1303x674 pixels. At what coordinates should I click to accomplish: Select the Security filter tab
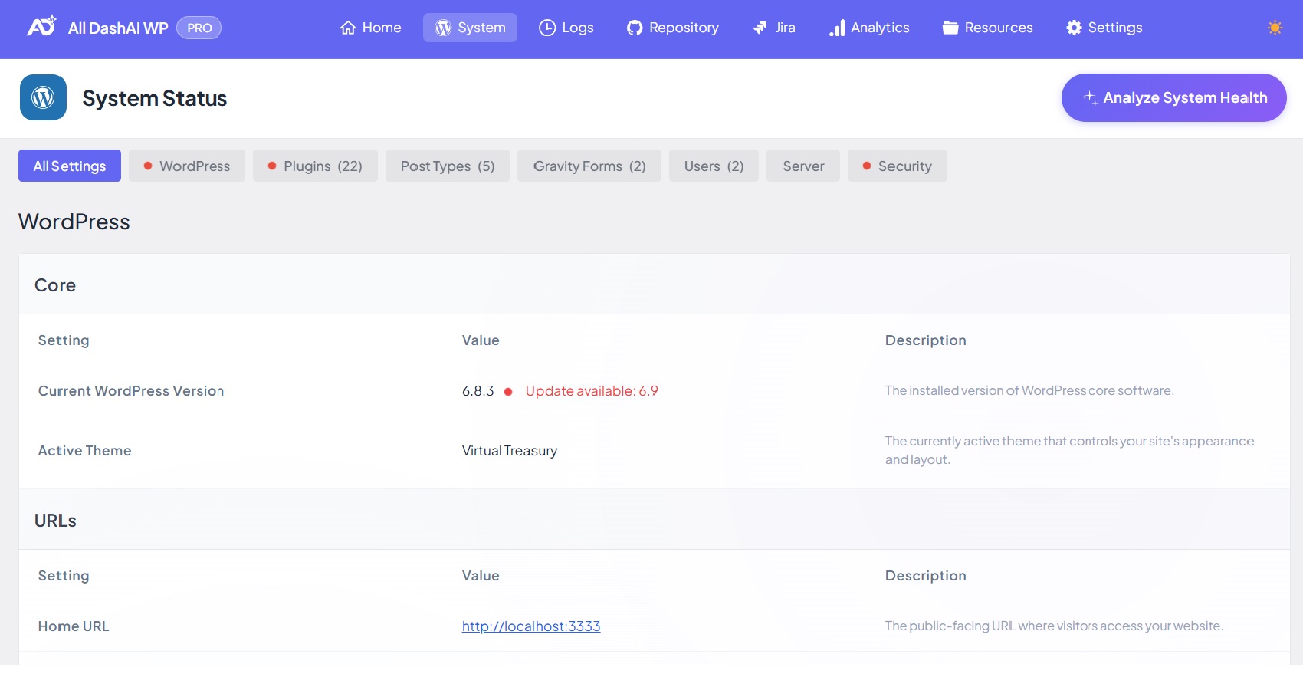[x=897, y=166]
